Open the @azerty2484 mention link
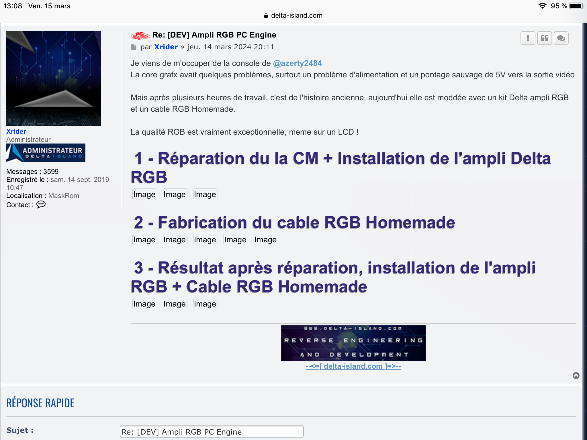 298,63
